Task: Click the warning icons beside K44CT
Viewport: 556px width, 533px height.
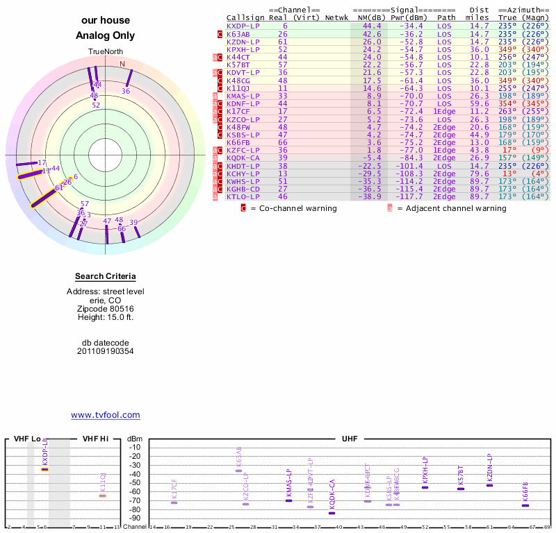Action: pos(218,58)
